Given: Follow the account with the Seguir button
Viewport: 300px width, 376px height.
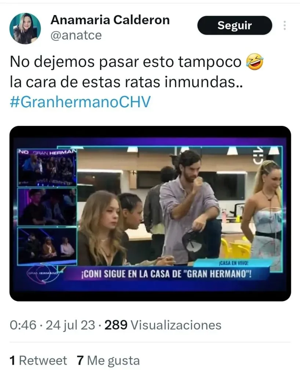Looking at the screenshot, I should pos(235,25).
